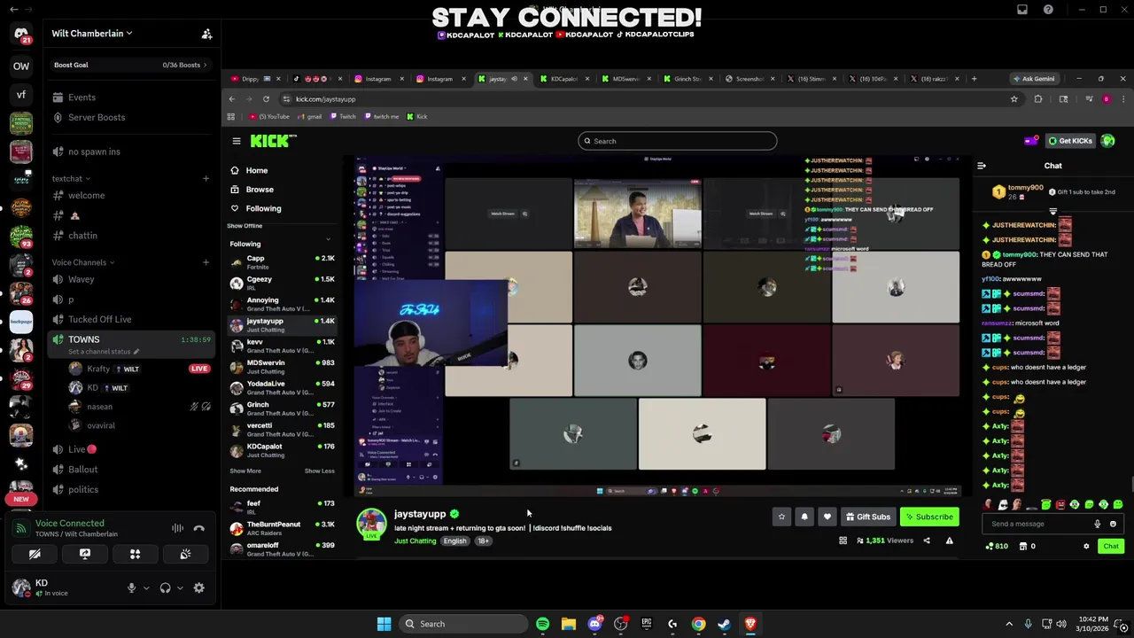The width and height of the screenshot is (1134, 638).
Task: Disconnect from the Discord voice channel
Action: [198, 528]
